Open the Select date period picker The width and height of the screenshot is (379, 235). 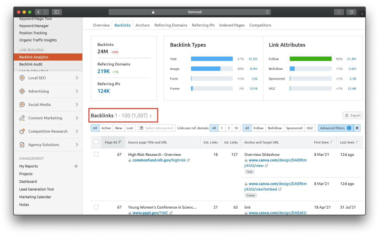pos(156,128)
